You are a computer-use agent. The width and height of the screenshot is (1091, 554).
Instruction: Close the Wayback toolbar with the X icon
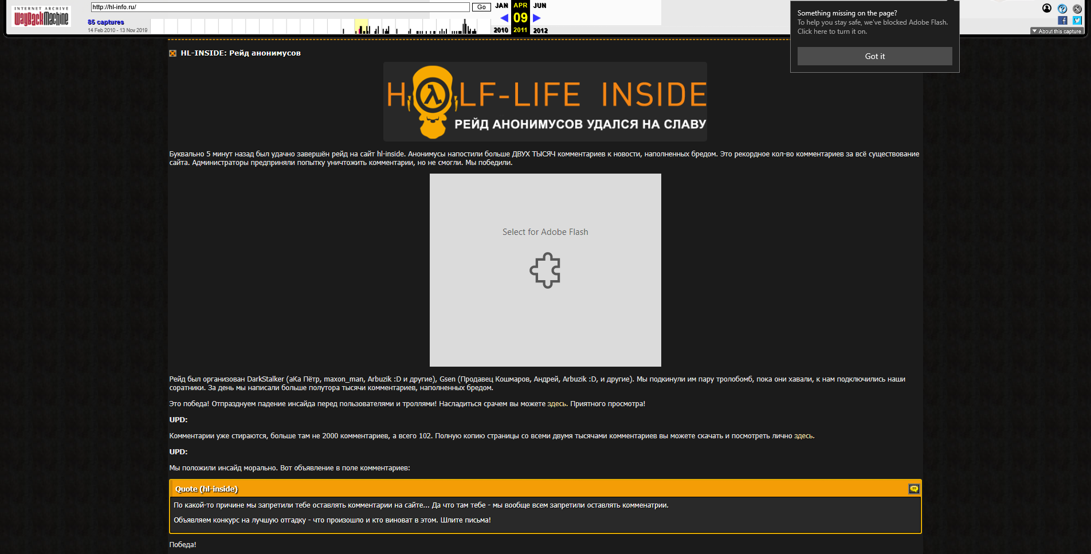(x=1077, y=9)
